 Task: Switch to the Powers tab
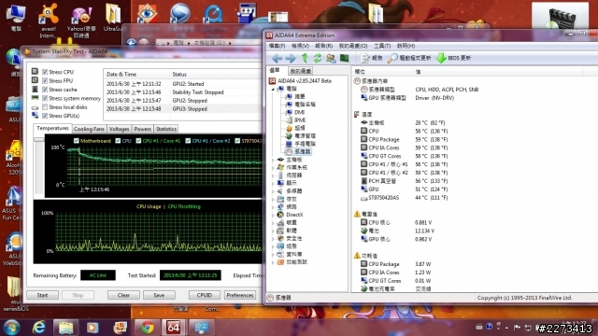143,129
